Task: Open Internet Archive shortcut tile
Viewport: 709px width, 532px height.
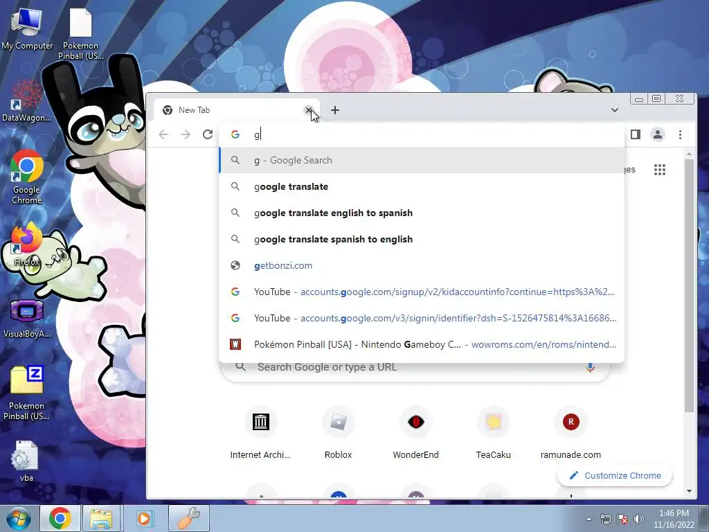Action: pyautogui.click(x=260, y=433)
